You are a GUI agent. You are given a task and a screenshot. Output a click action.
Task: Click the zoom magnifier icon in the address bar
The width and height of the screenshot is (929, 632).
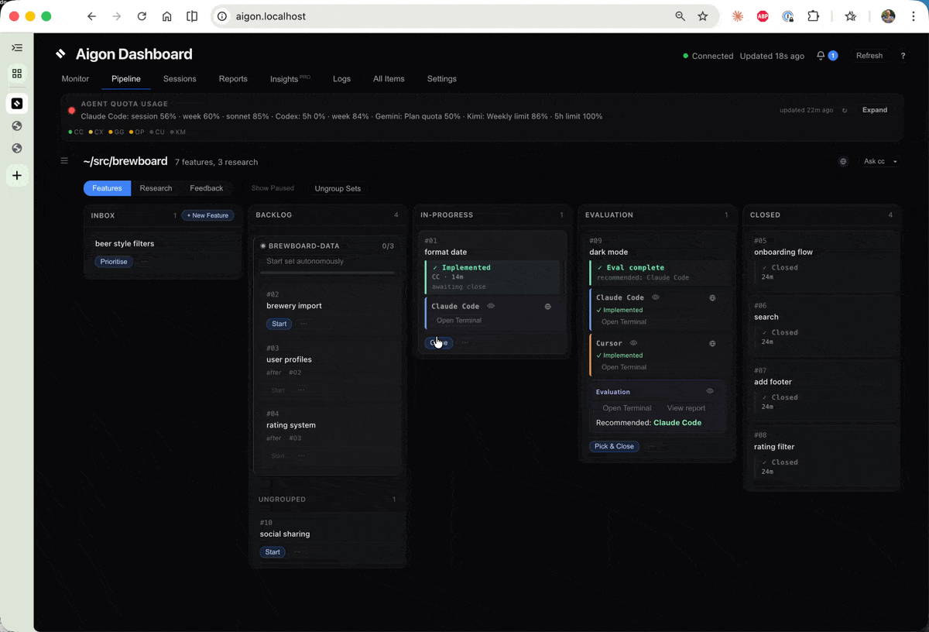[680, 16]
